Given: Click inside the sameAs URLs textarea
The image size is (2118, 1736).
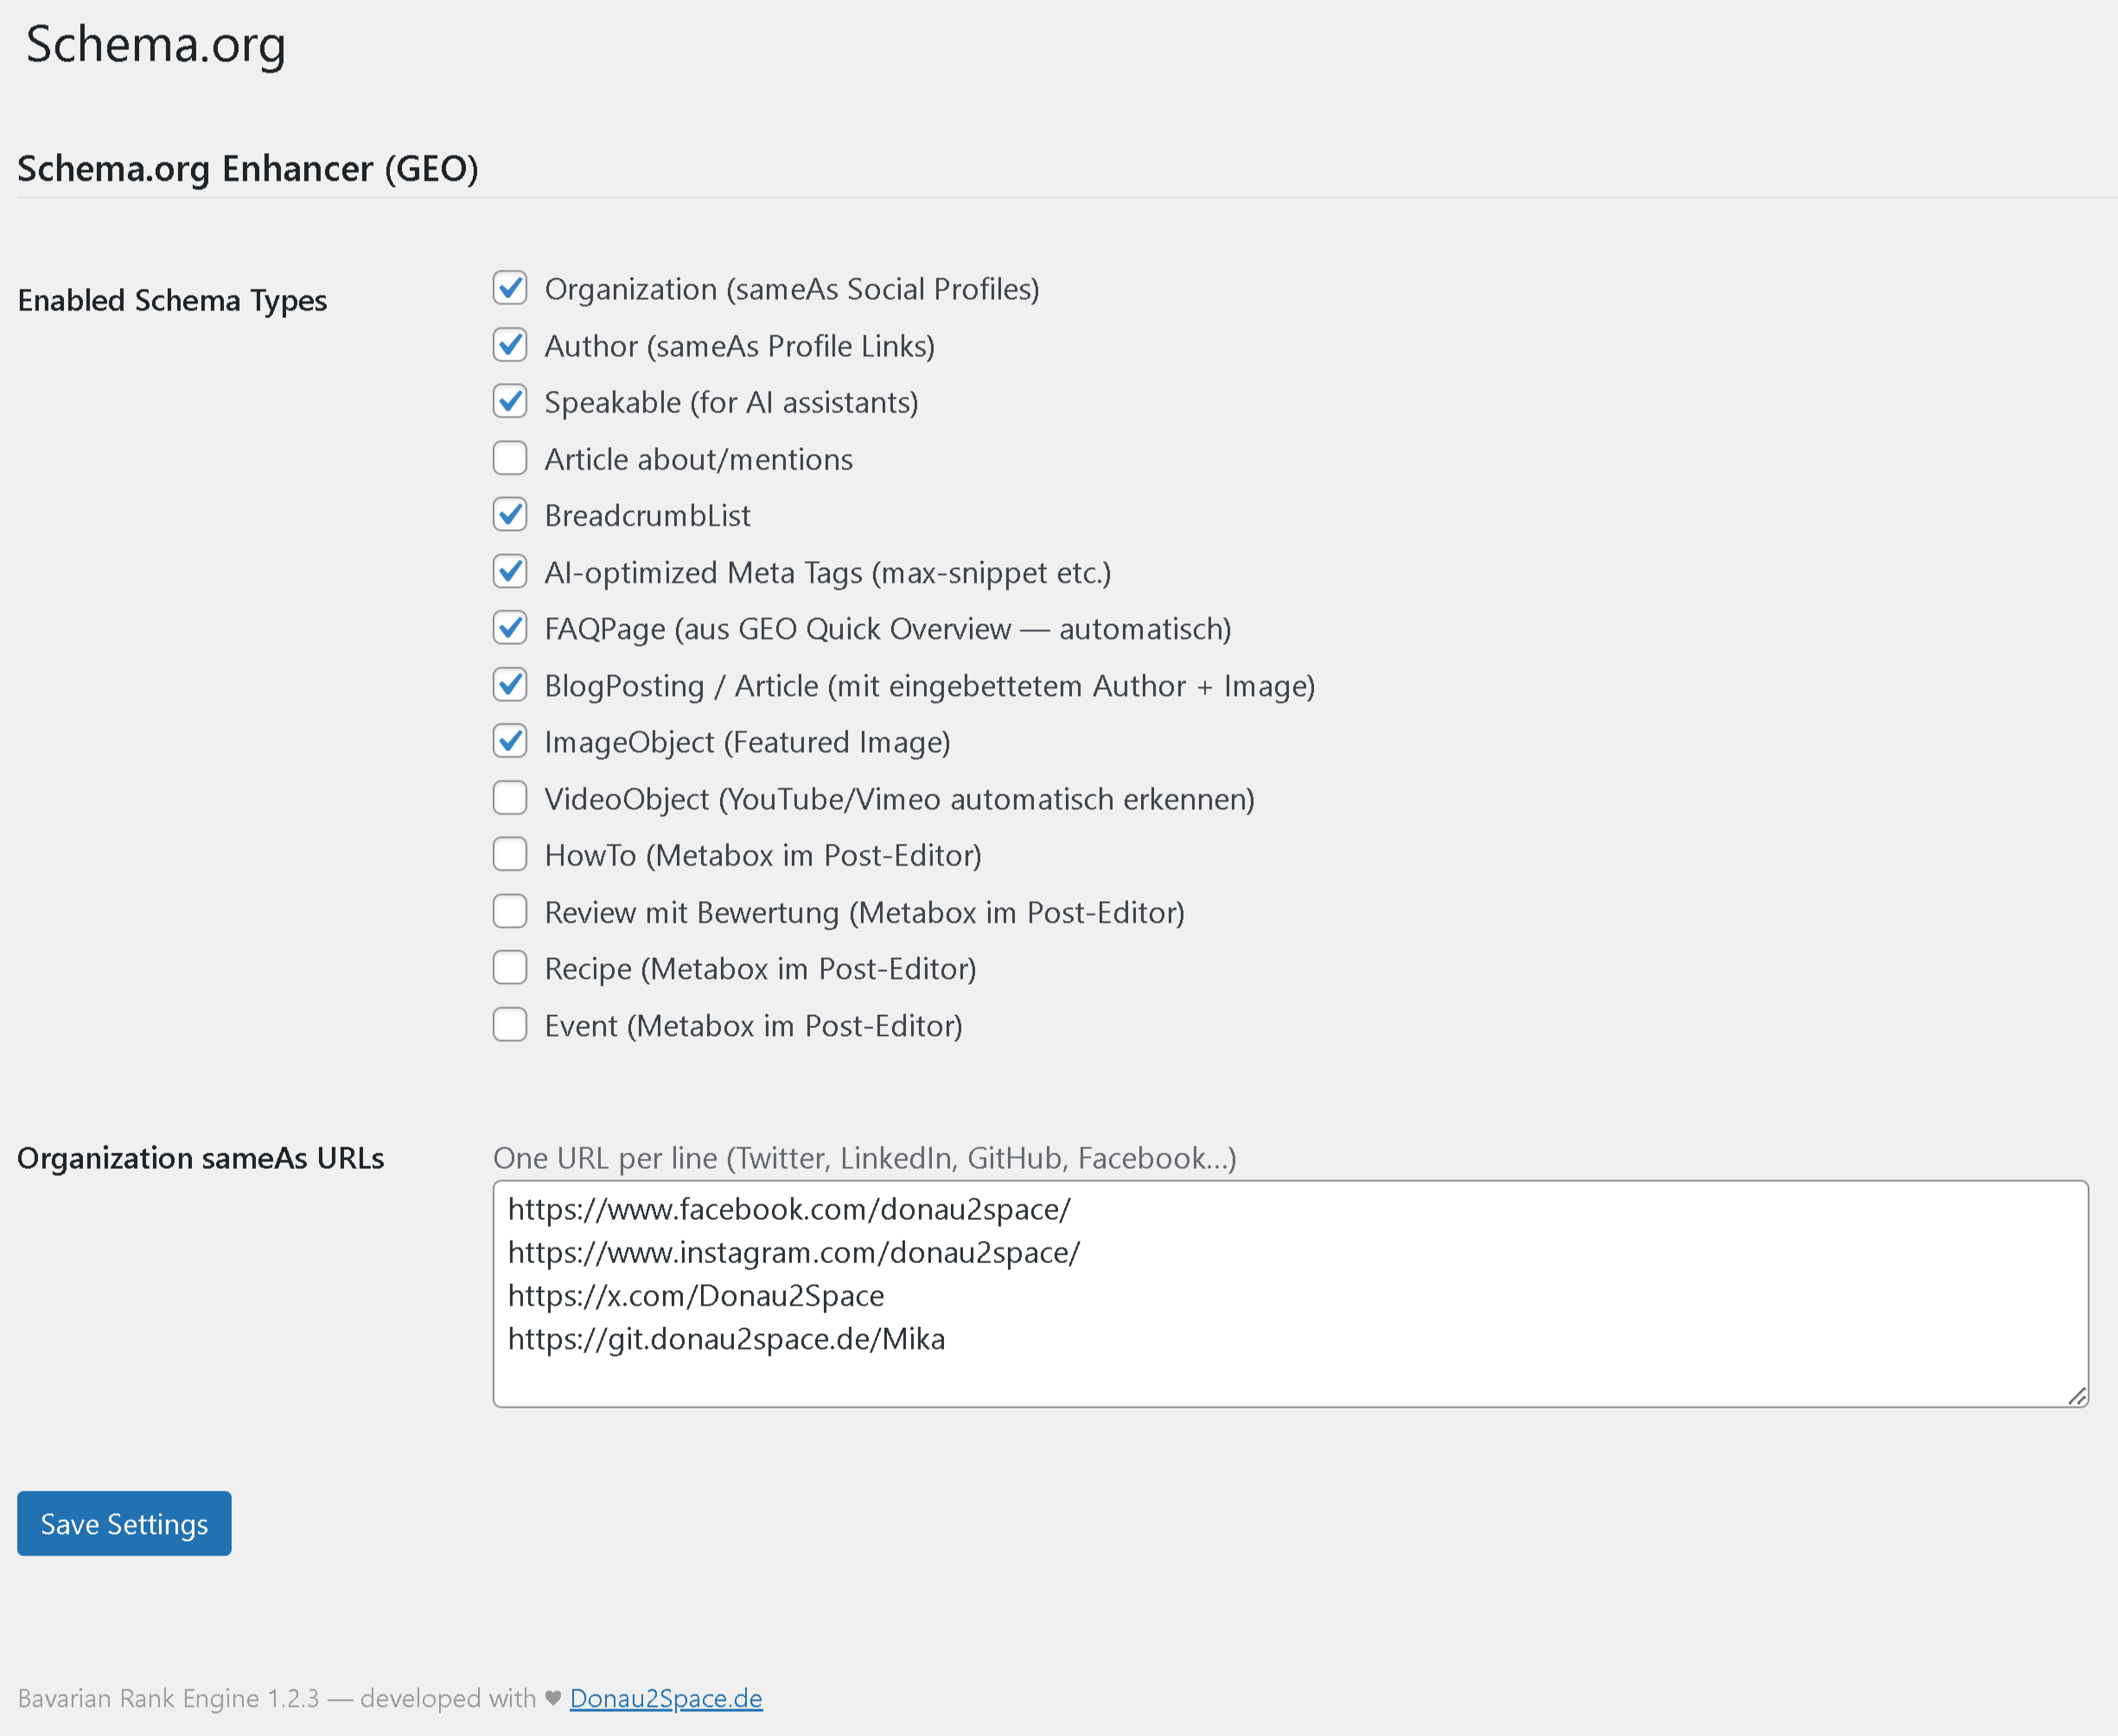Looking at the screenshot, I should [x=1290, y=1290].
